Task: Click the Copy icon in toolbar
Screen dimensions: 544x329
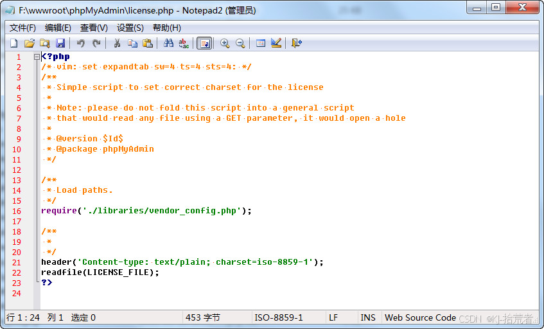Action: [132, 43]
